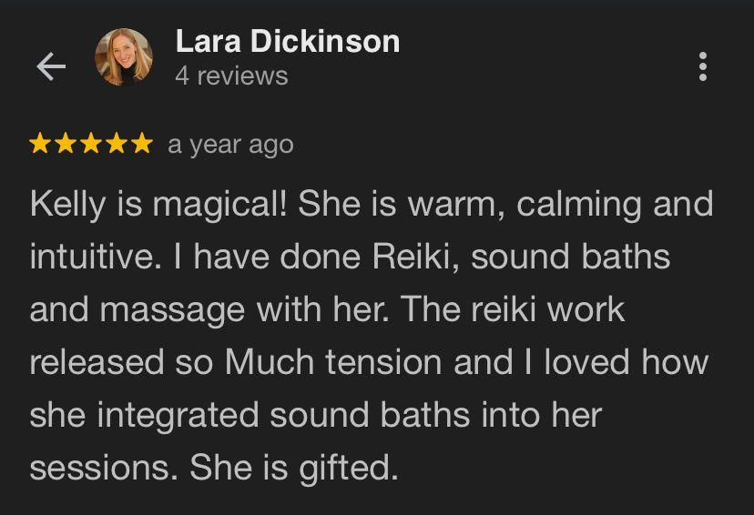Click the capitalized word 'Much' in review
754x515 pixels.
(x=270, y=362)
